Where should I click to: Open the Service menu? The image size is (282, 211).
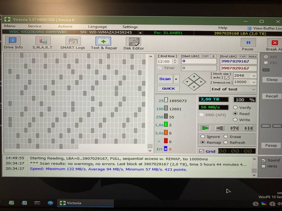click(x=34, y=26)
